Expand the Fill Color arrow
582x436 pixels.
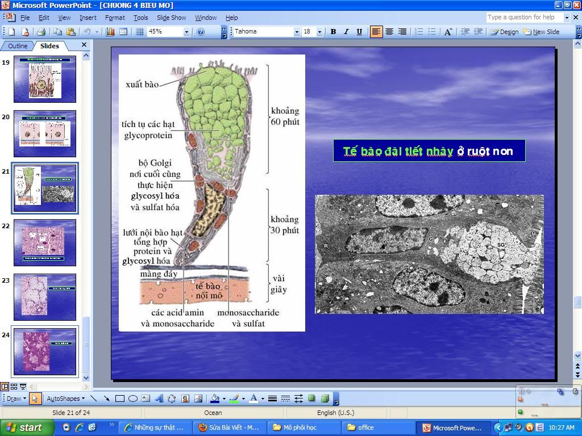click(x=224, y=399)
